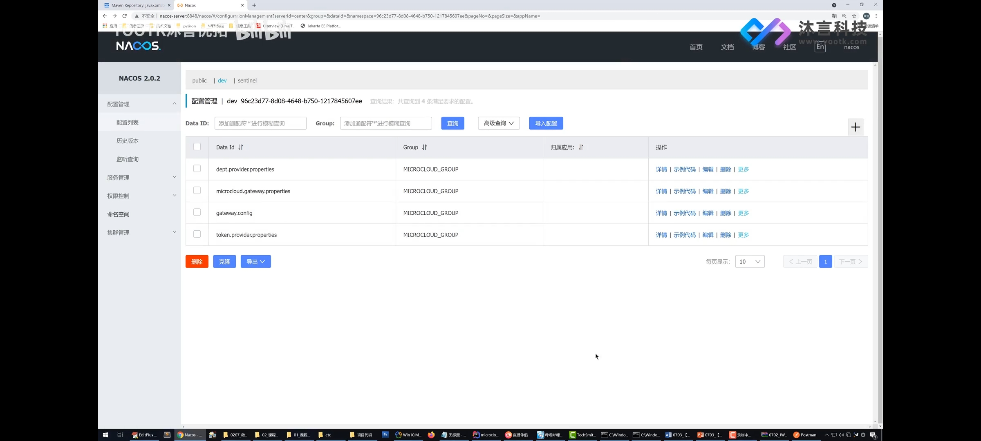Open 更多 menu for dept.provider.properties
981x441 pixels.
[x=744, y=169]
